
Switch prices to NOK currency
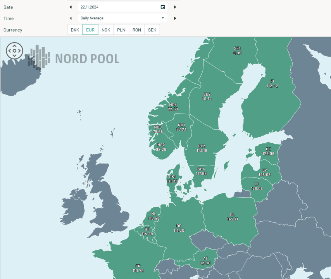pos(105,29)
